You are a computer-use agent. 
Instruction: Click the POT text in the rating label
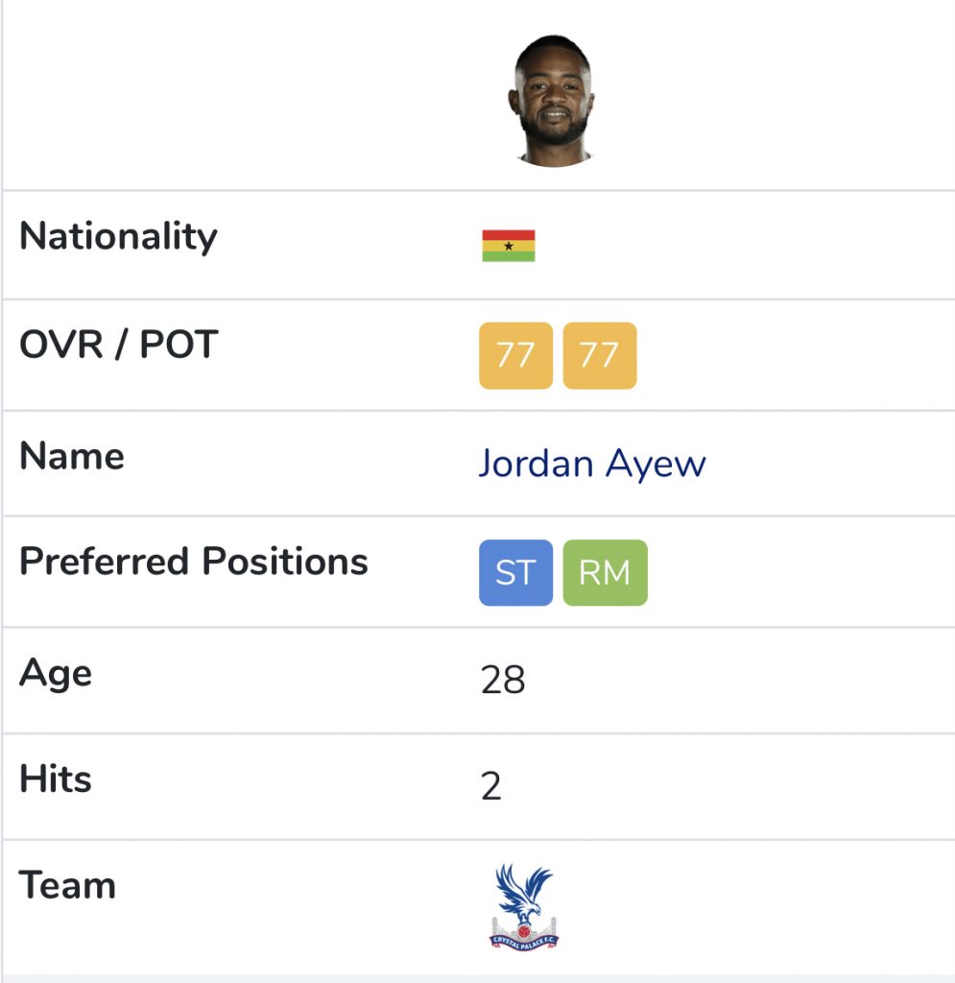(179, 345)
